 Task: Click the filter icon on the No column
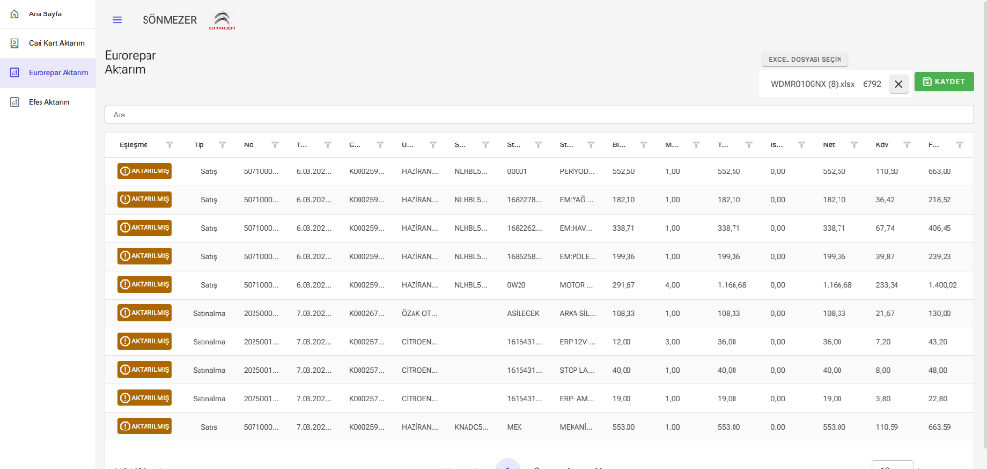tap(275, 145)
